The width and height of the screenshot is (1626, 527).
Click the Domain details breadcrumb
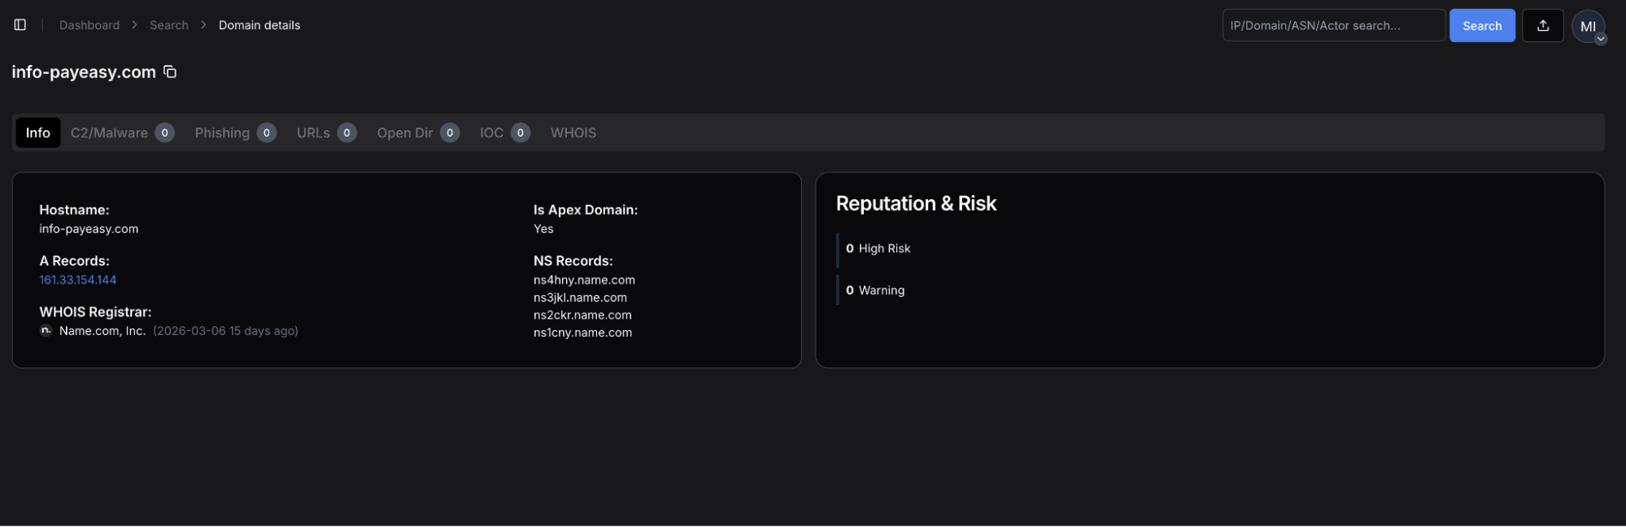coord(259,25)
